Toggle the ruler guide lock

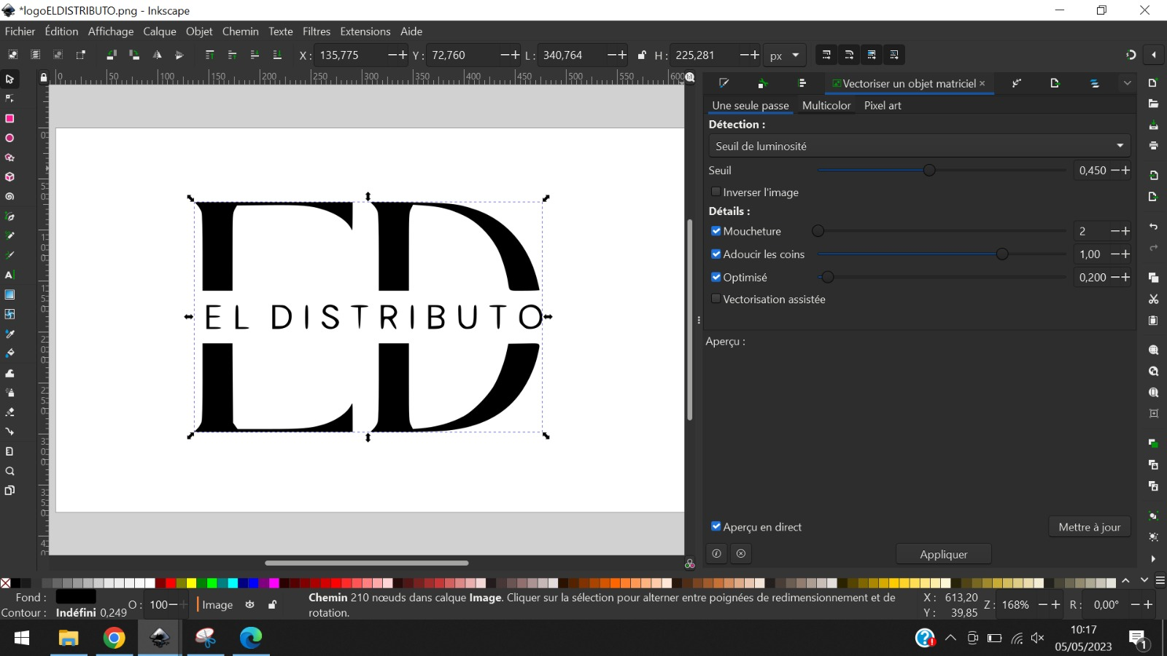[44, 77]
